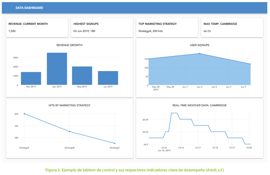This screenshot has height=175, width=270.
Task: Click the StrategyA data point at 200 hits
Action: coord(24,114)
